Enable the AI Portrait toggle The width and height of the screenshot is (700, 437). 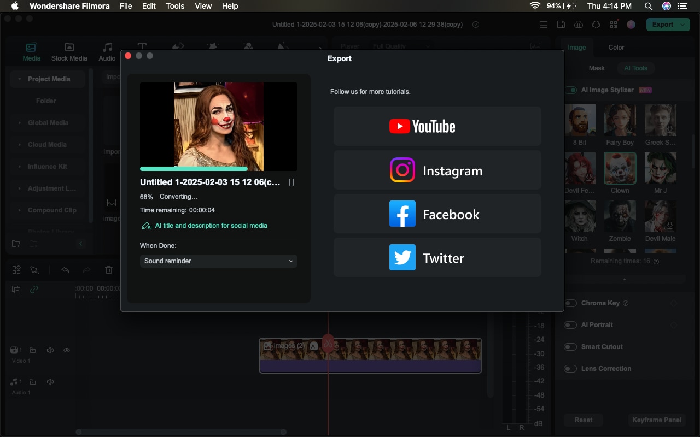(570, 325)
